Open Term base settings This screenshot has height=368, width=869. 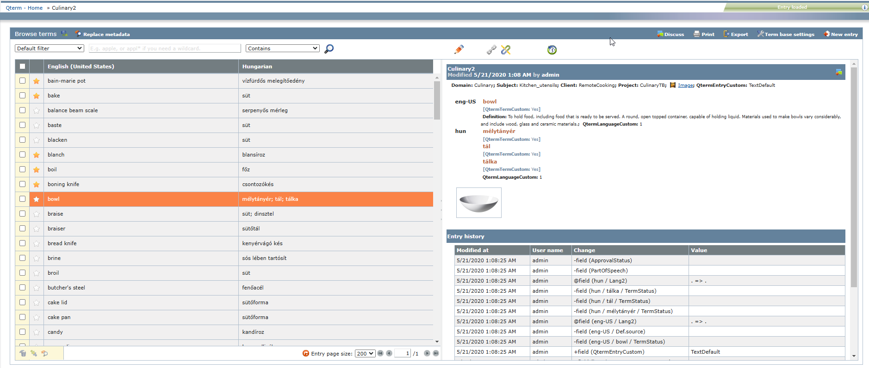[786, 34]
